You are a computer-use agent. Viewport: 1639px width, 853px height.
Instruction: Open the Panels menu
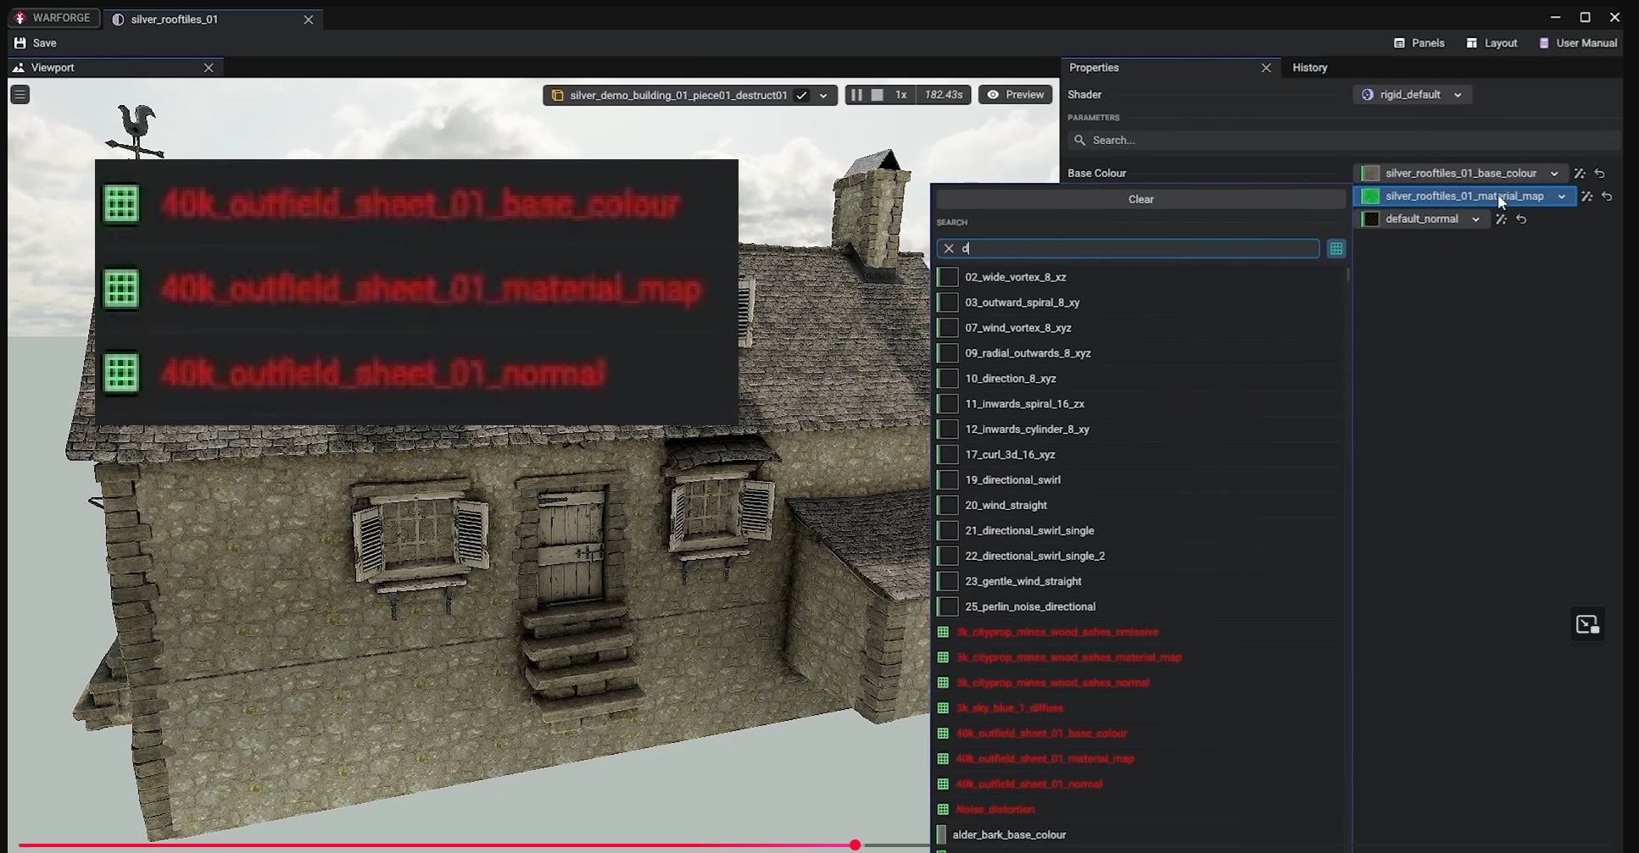coord(1419,43)
